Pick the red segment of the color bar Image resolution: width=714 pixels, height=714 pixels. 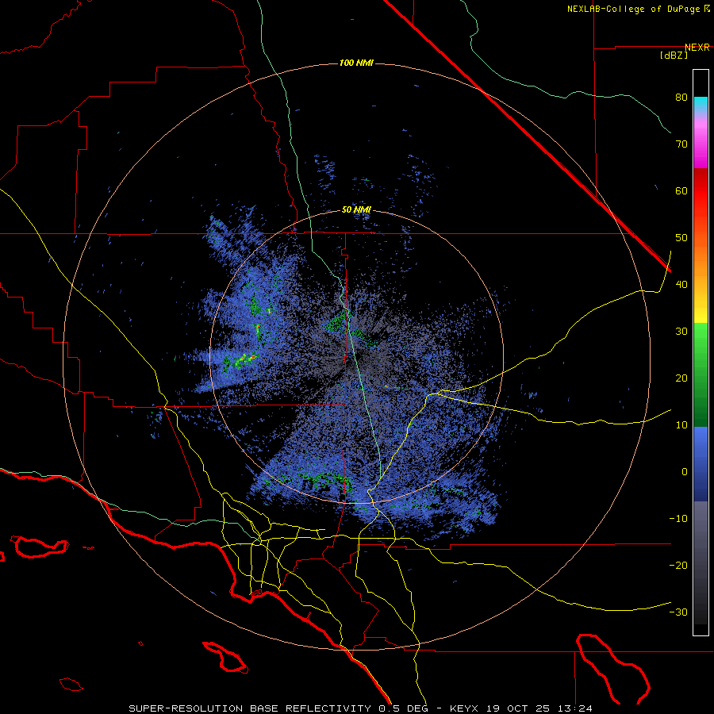(x=701, y=191)
